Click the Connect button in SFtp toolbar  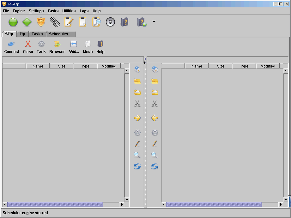11,47
